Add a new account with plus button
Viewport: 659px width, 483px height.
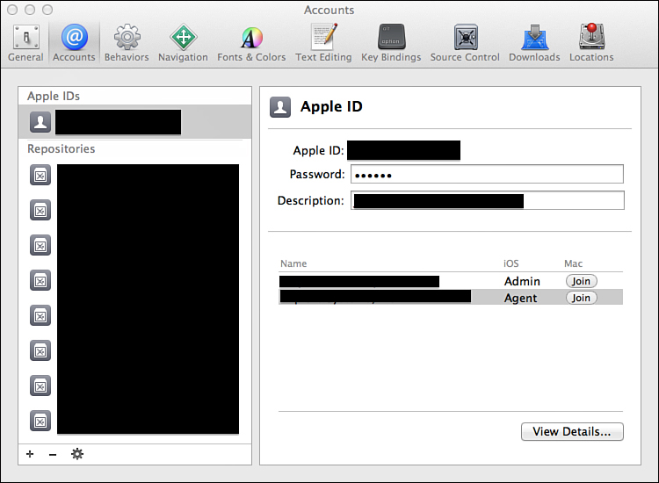(x=30, y=454)
